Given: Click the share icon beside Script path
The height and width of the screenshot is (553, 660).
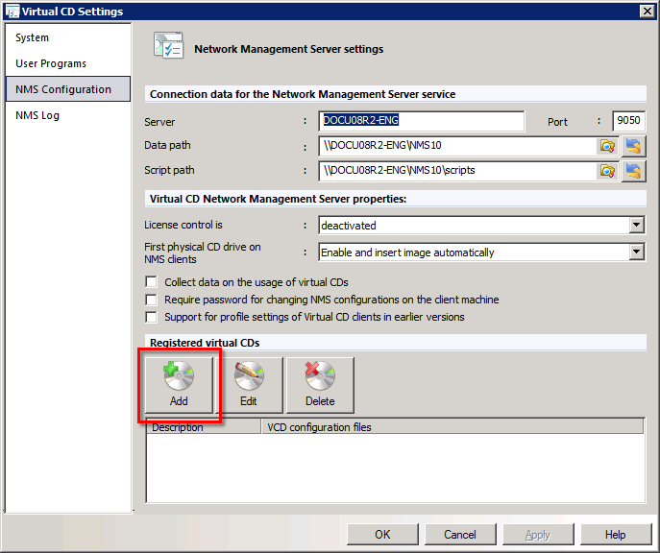Looking at the screenshot, I should coord(633,171).
